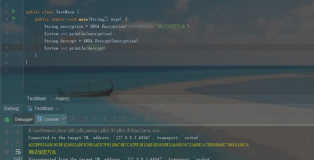Fold the closing brace marker at line 9
This screenshot has width=314, height=160.
coord(23,55)
